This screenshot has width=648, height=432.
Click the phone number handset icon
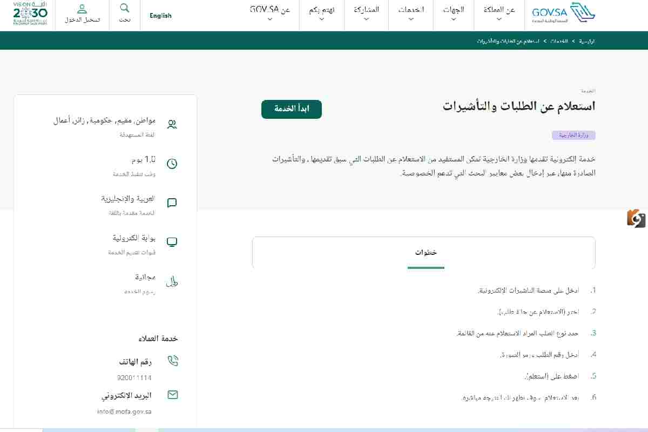click(173, 361)
